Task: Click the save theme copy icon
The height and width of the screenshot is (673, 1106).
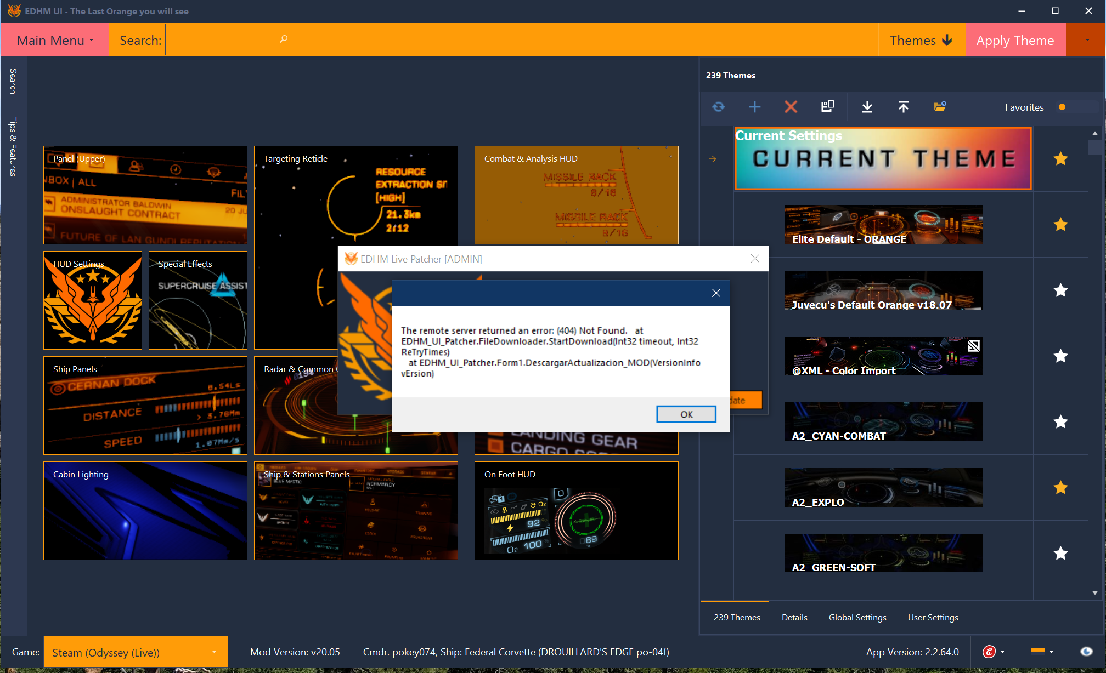Action: (x=827, y=106)
